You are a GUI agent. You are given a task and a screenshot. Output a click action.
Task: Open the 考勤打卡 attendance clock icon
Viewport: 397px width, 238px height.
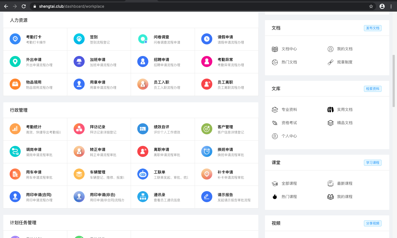click(x=15, y=39)
